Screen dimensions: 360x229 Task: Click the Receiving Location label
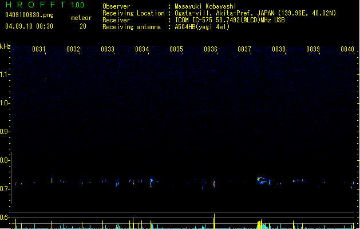[x=133, y=13]
